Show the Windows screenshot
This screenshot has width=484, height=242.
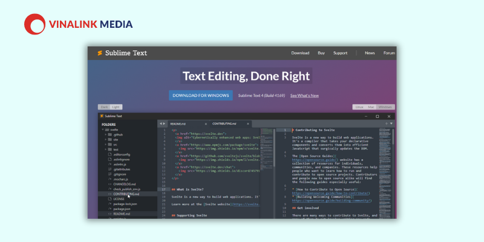(x=385, y=107)
